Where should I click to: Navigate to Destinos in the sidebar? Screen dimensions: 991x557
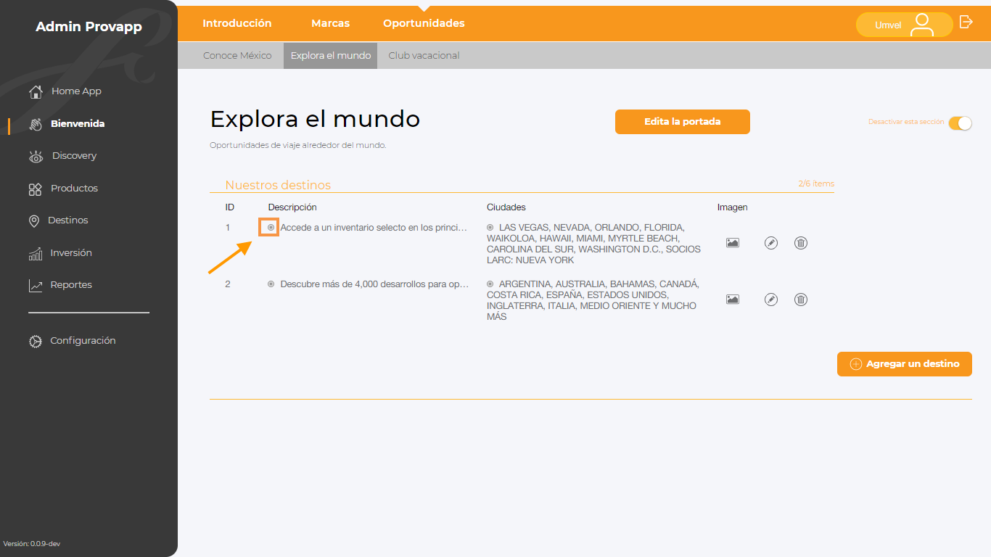coord(68,220)
